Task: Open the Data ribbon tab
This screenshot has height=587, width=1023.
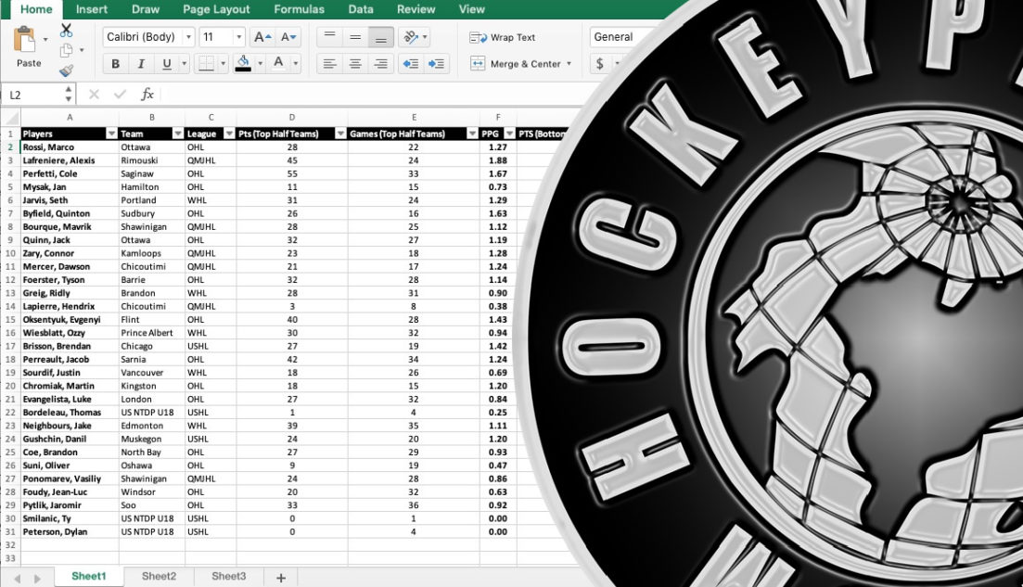Action: pos(361,9)
